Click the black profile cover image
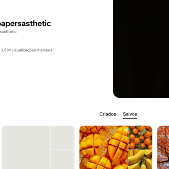Viewport: 169px width, 169px height. [141, 49]
